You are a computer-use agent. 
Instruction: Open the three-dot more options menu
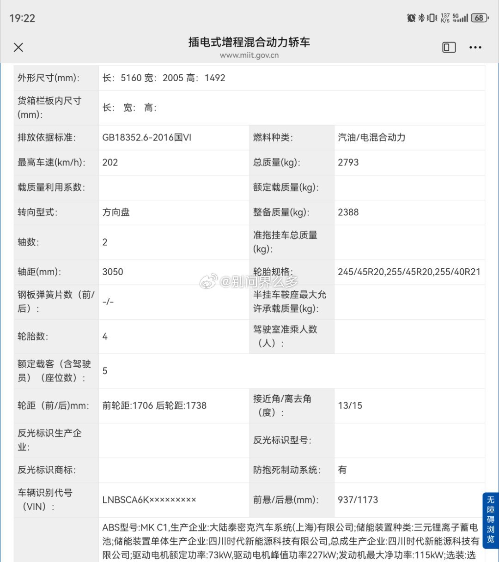click(x=475, y=47)
